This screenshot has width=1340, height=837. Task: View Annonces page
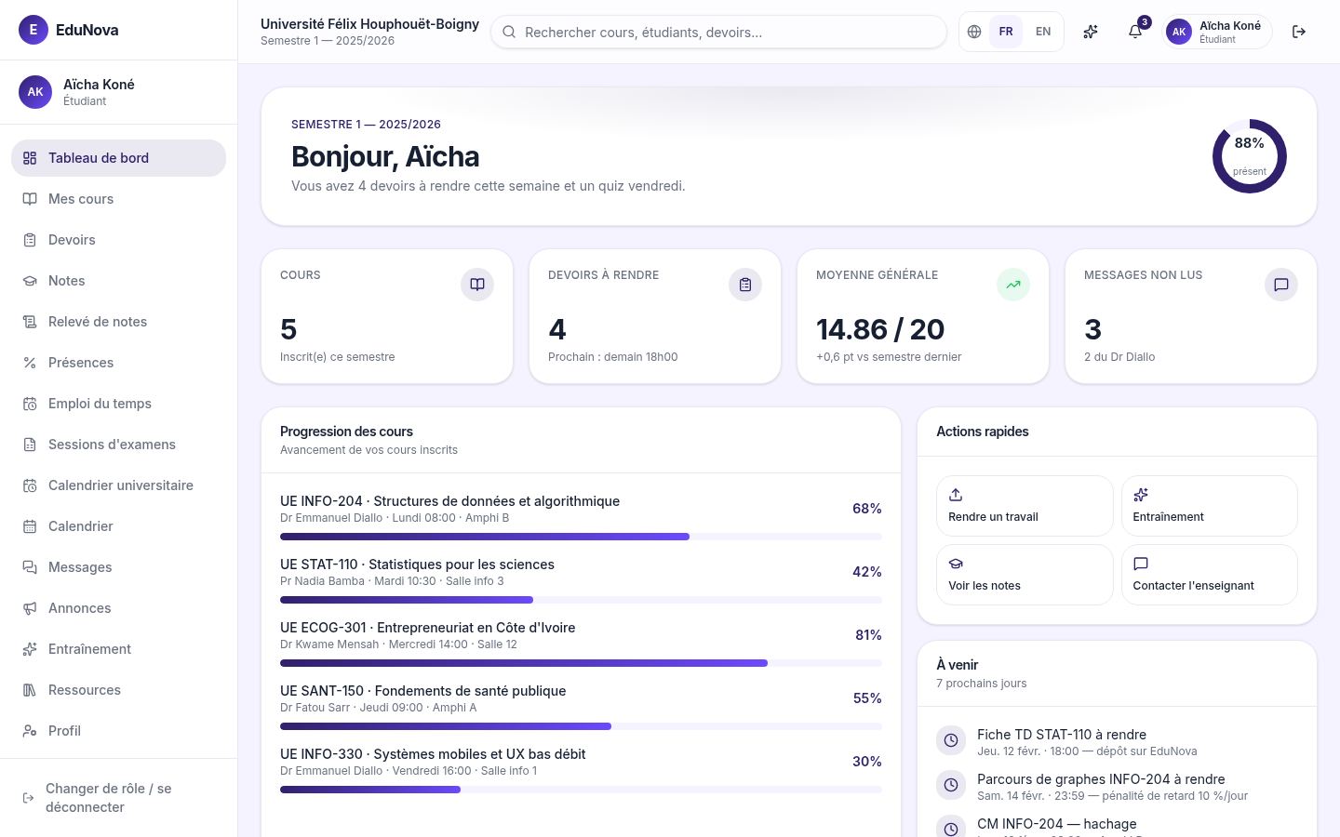tap(118, 608)
